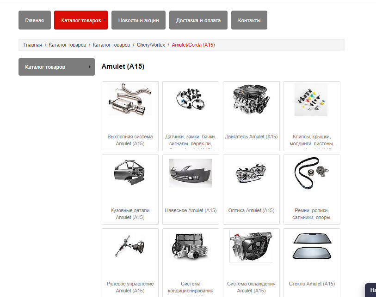Open the sidebar Каталог товаров button

coord(56,67)
